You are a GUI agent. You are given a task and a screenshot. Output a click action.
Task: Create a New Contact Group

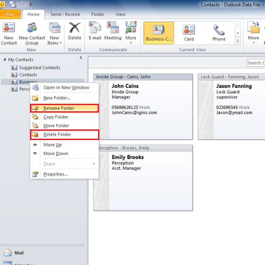32,33
